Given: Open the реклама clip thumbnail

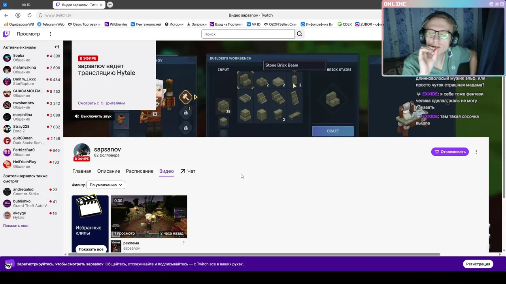Looking at the screenshot, I should pyautogui.click(x=149, y=217).
